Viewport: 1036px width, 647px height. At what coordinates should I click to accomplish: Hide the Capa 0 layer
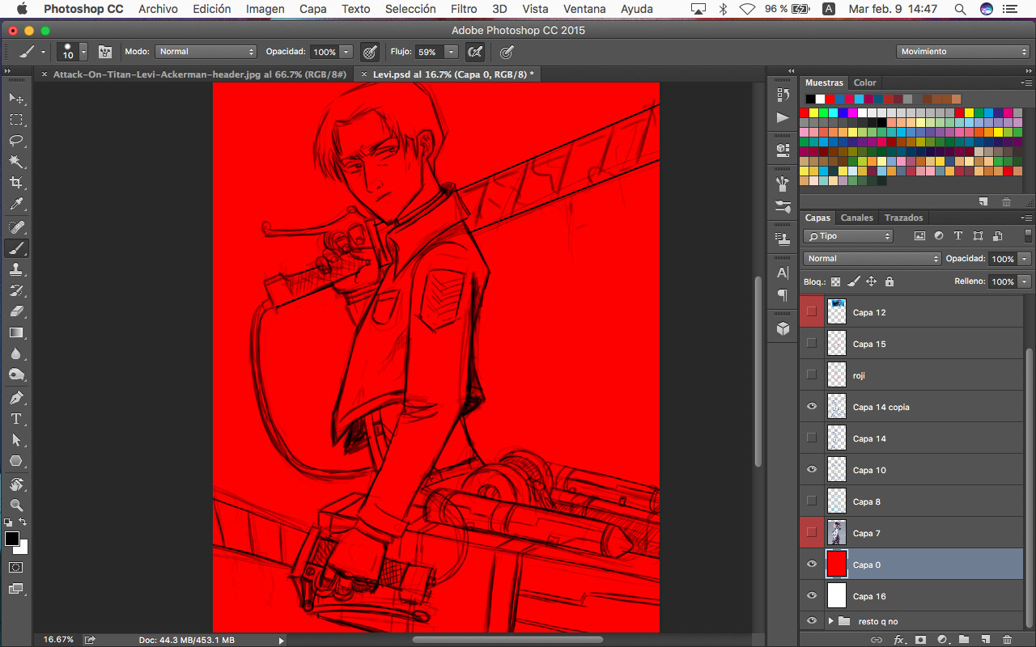point(812,565)
